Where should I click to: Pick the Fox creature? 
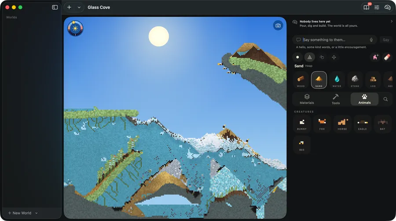click(322, 124)
